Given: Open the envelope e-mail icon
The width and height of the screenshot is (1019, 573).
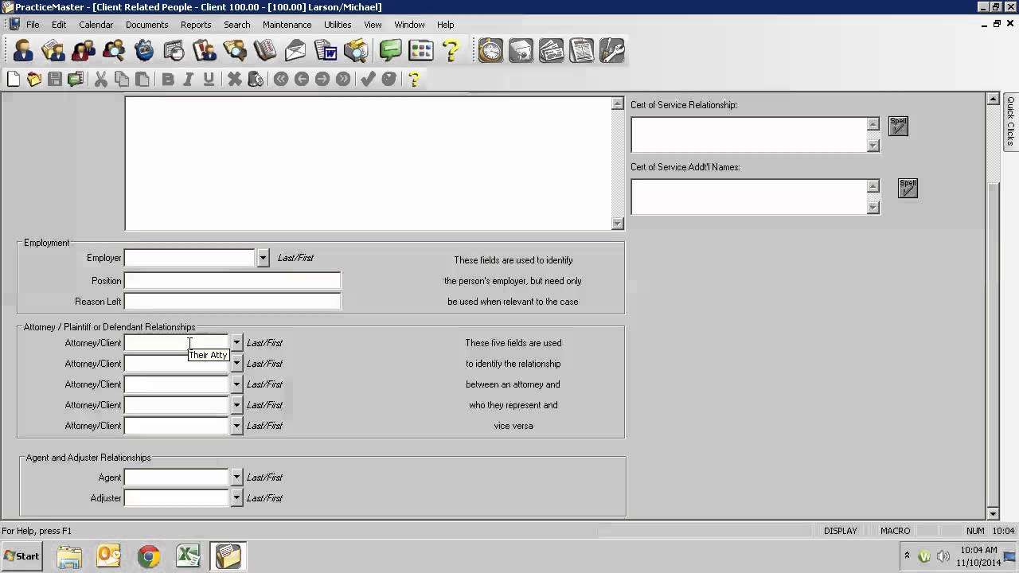Looking at the screenshot, I should (x=295, y=50).
